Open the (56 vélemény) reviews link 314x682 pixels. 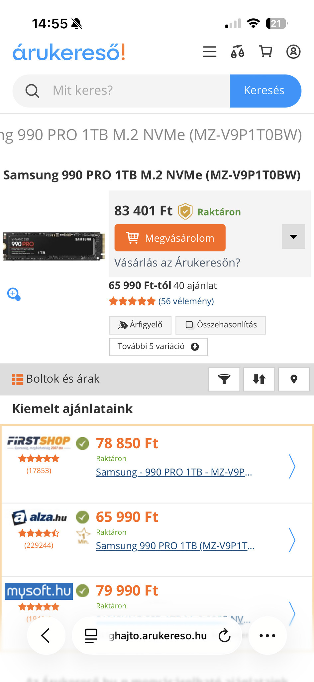(186, 301)
